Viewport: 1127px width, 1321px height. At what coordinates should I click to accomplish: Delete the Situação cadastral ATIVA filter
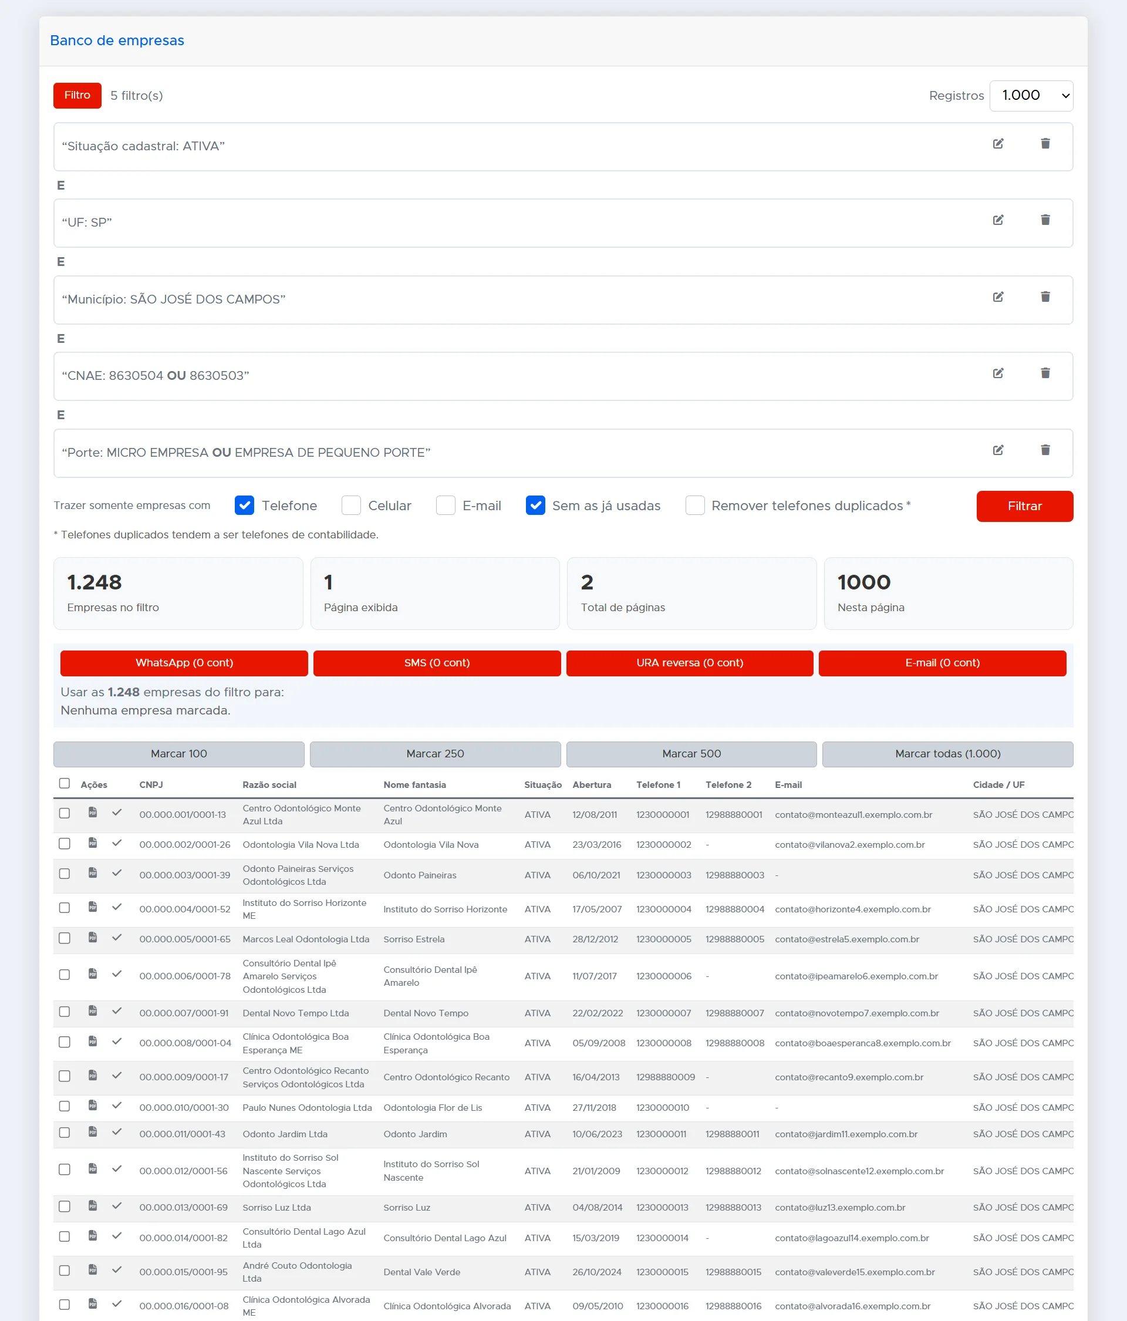[1045, 143]
